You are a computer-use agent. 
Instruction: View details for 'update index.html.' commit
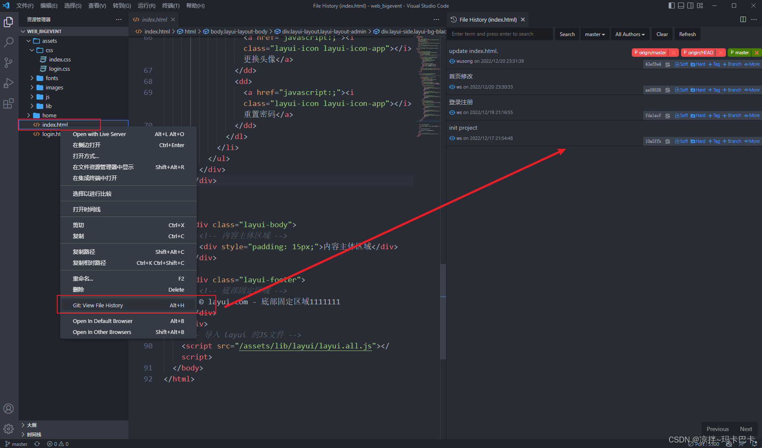click(x=452, y=61)
